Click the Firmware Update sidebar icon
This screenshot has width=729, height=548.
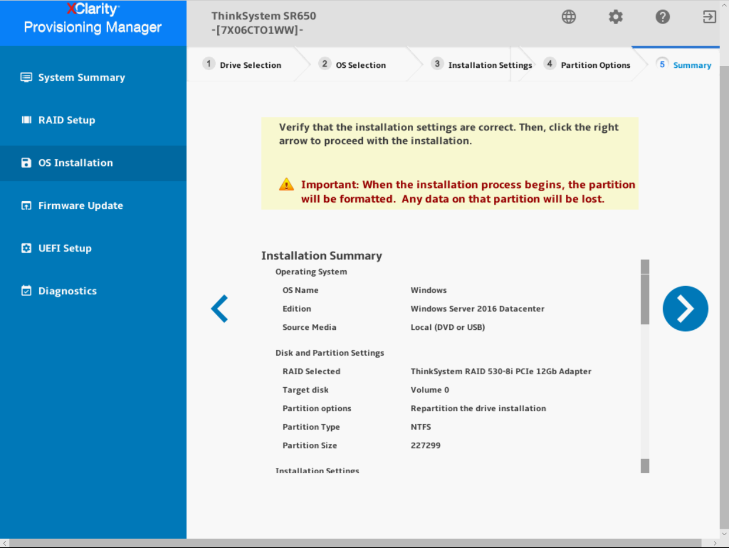(x=26, y=205)
